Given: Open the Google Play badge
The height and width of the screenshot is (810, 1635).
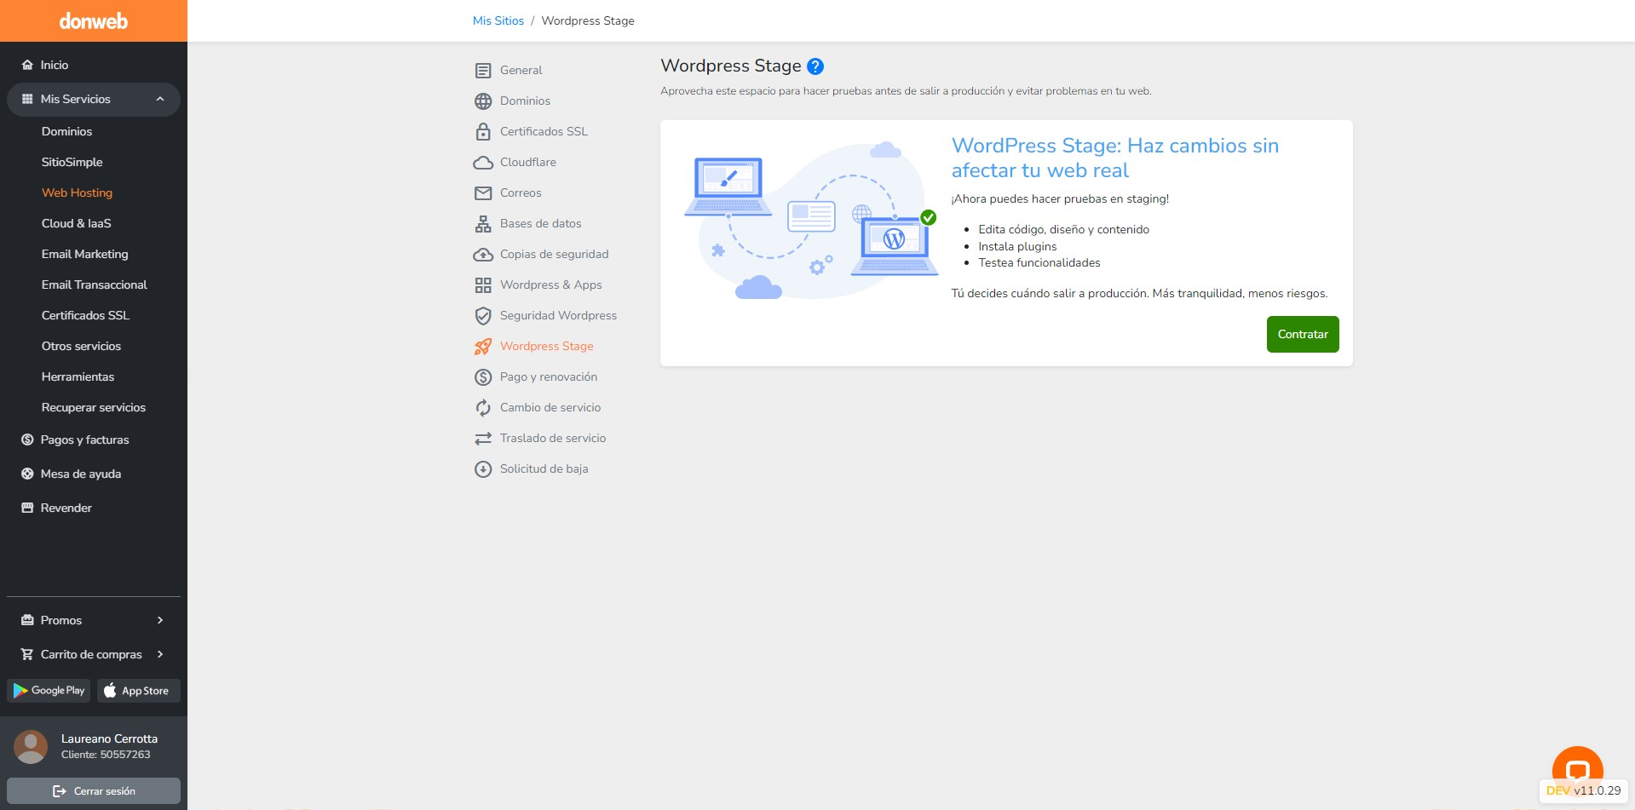Looking at the screenshot, I should click(x=49, y=691).
